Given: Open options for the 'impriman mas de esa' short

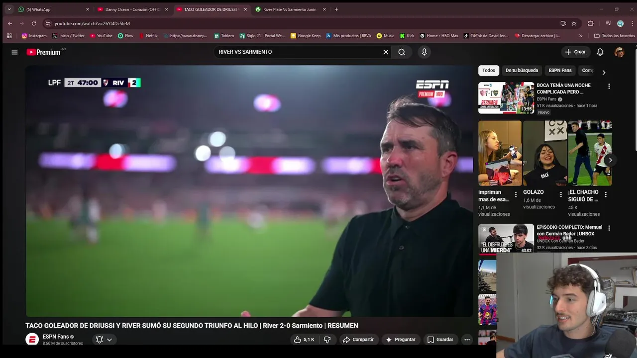Looking at the screenshot, I should pos(516,195).
